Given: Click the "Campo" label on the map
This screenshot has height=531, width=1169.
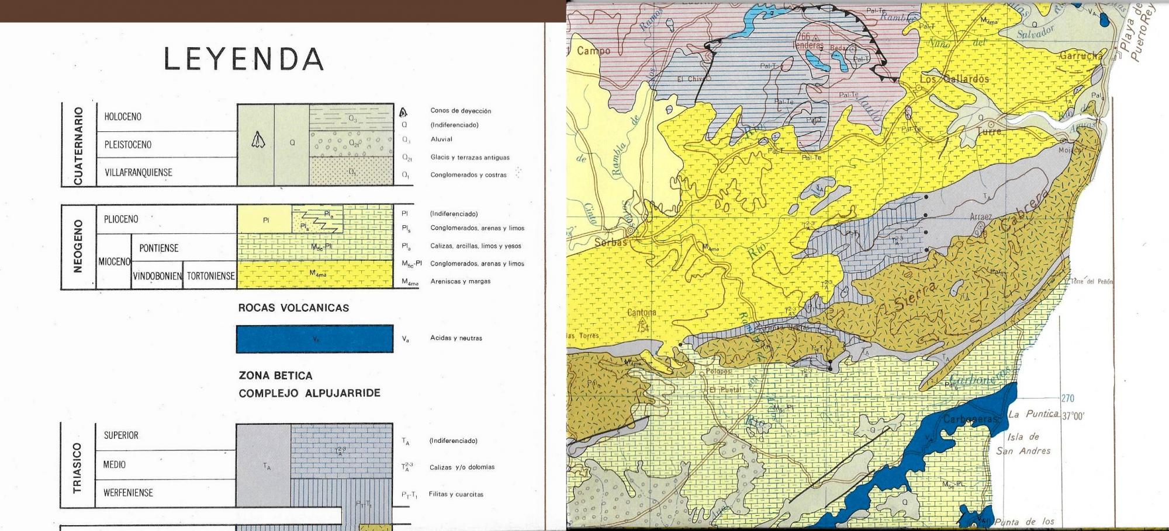Looking at the screenshot, I should point(593,51).
